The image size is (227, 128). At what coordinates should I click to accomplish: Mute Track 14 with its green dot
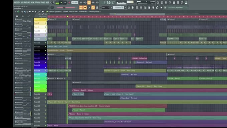coord(46,47)
